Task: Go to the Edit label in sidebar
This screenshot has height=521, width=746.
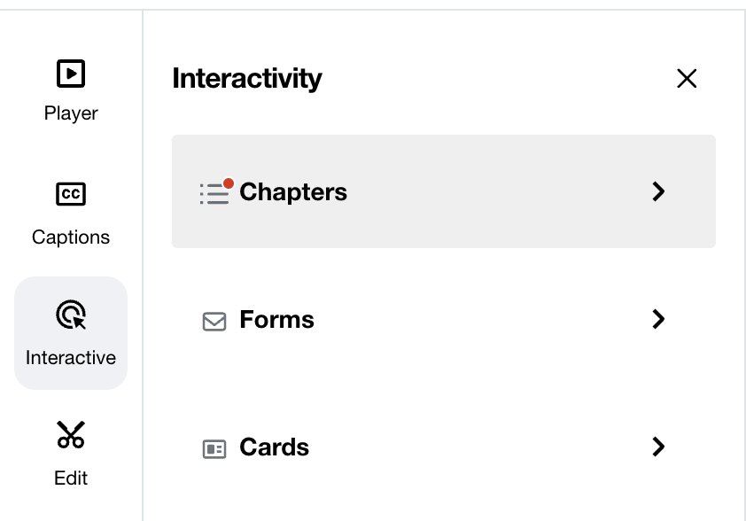Action: point(71,478)
